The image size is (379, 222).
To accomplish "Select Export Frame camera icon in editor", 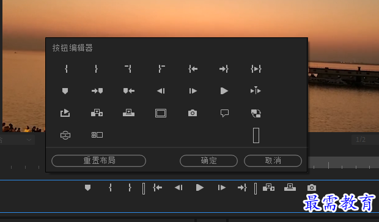I will point(193,113).
